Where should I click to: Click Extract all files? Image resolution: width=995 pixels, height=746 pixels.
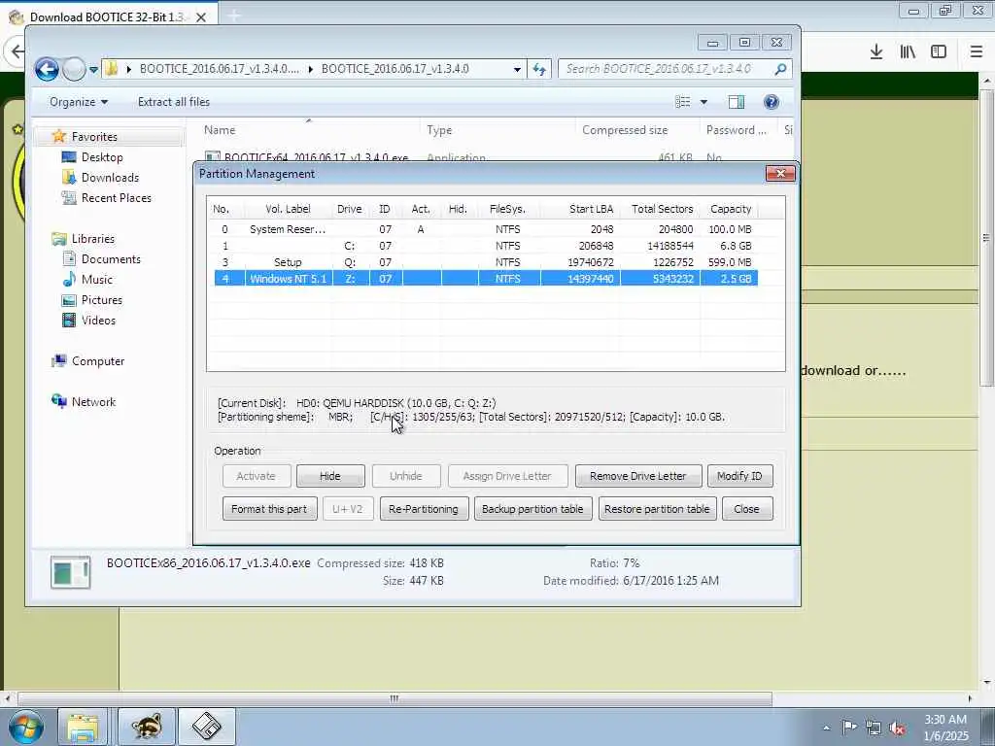pos(173,101)
